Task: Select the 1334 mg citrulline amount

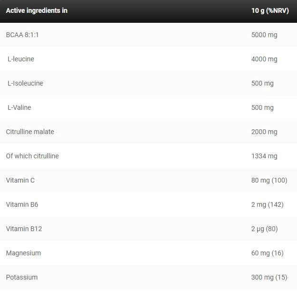Action: pyautogui.click(x=264, y=156)
